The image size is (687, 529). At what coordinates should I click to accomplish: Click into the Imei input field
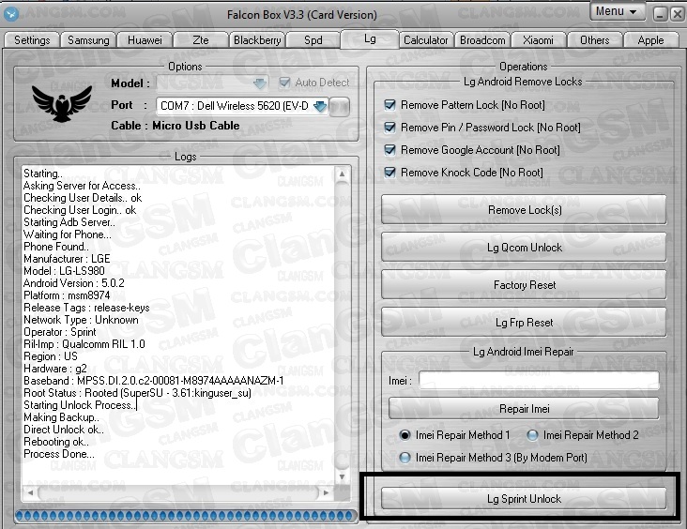click(x=539, y=380)
